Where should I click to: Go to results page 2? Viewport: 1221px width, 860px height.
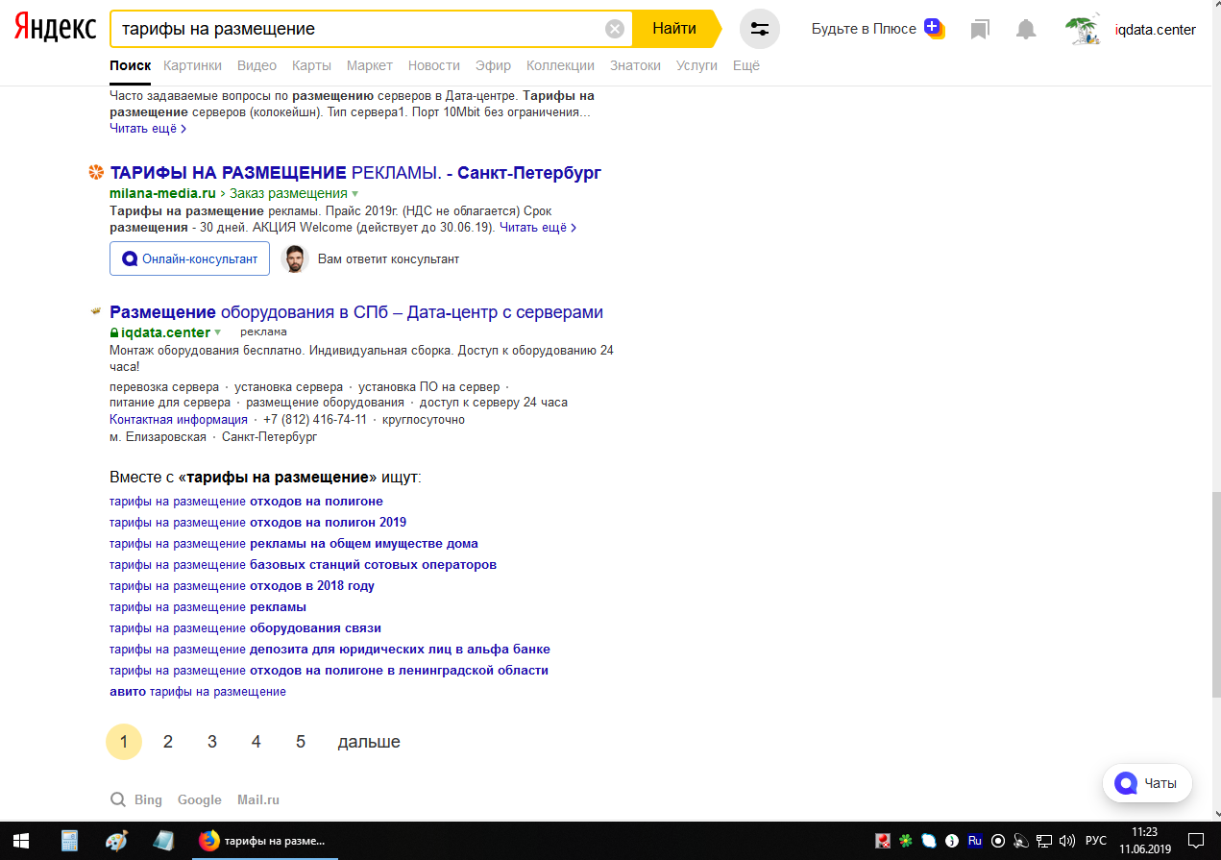pos(168,742)
